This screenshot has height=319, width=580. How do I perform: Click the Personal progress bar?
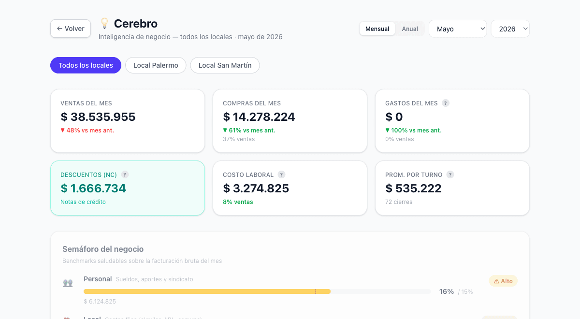(257, 291)
